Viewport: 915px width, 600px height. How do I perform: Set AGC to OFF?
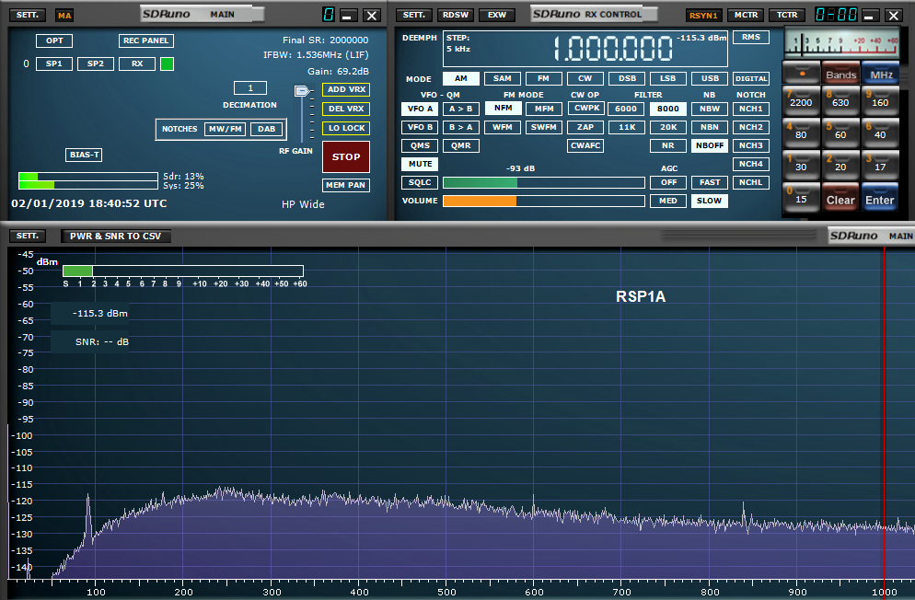tap(668, 182)
